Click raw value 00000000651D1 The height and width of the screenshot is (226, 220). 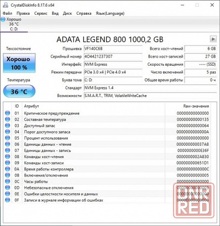[193, 163]
